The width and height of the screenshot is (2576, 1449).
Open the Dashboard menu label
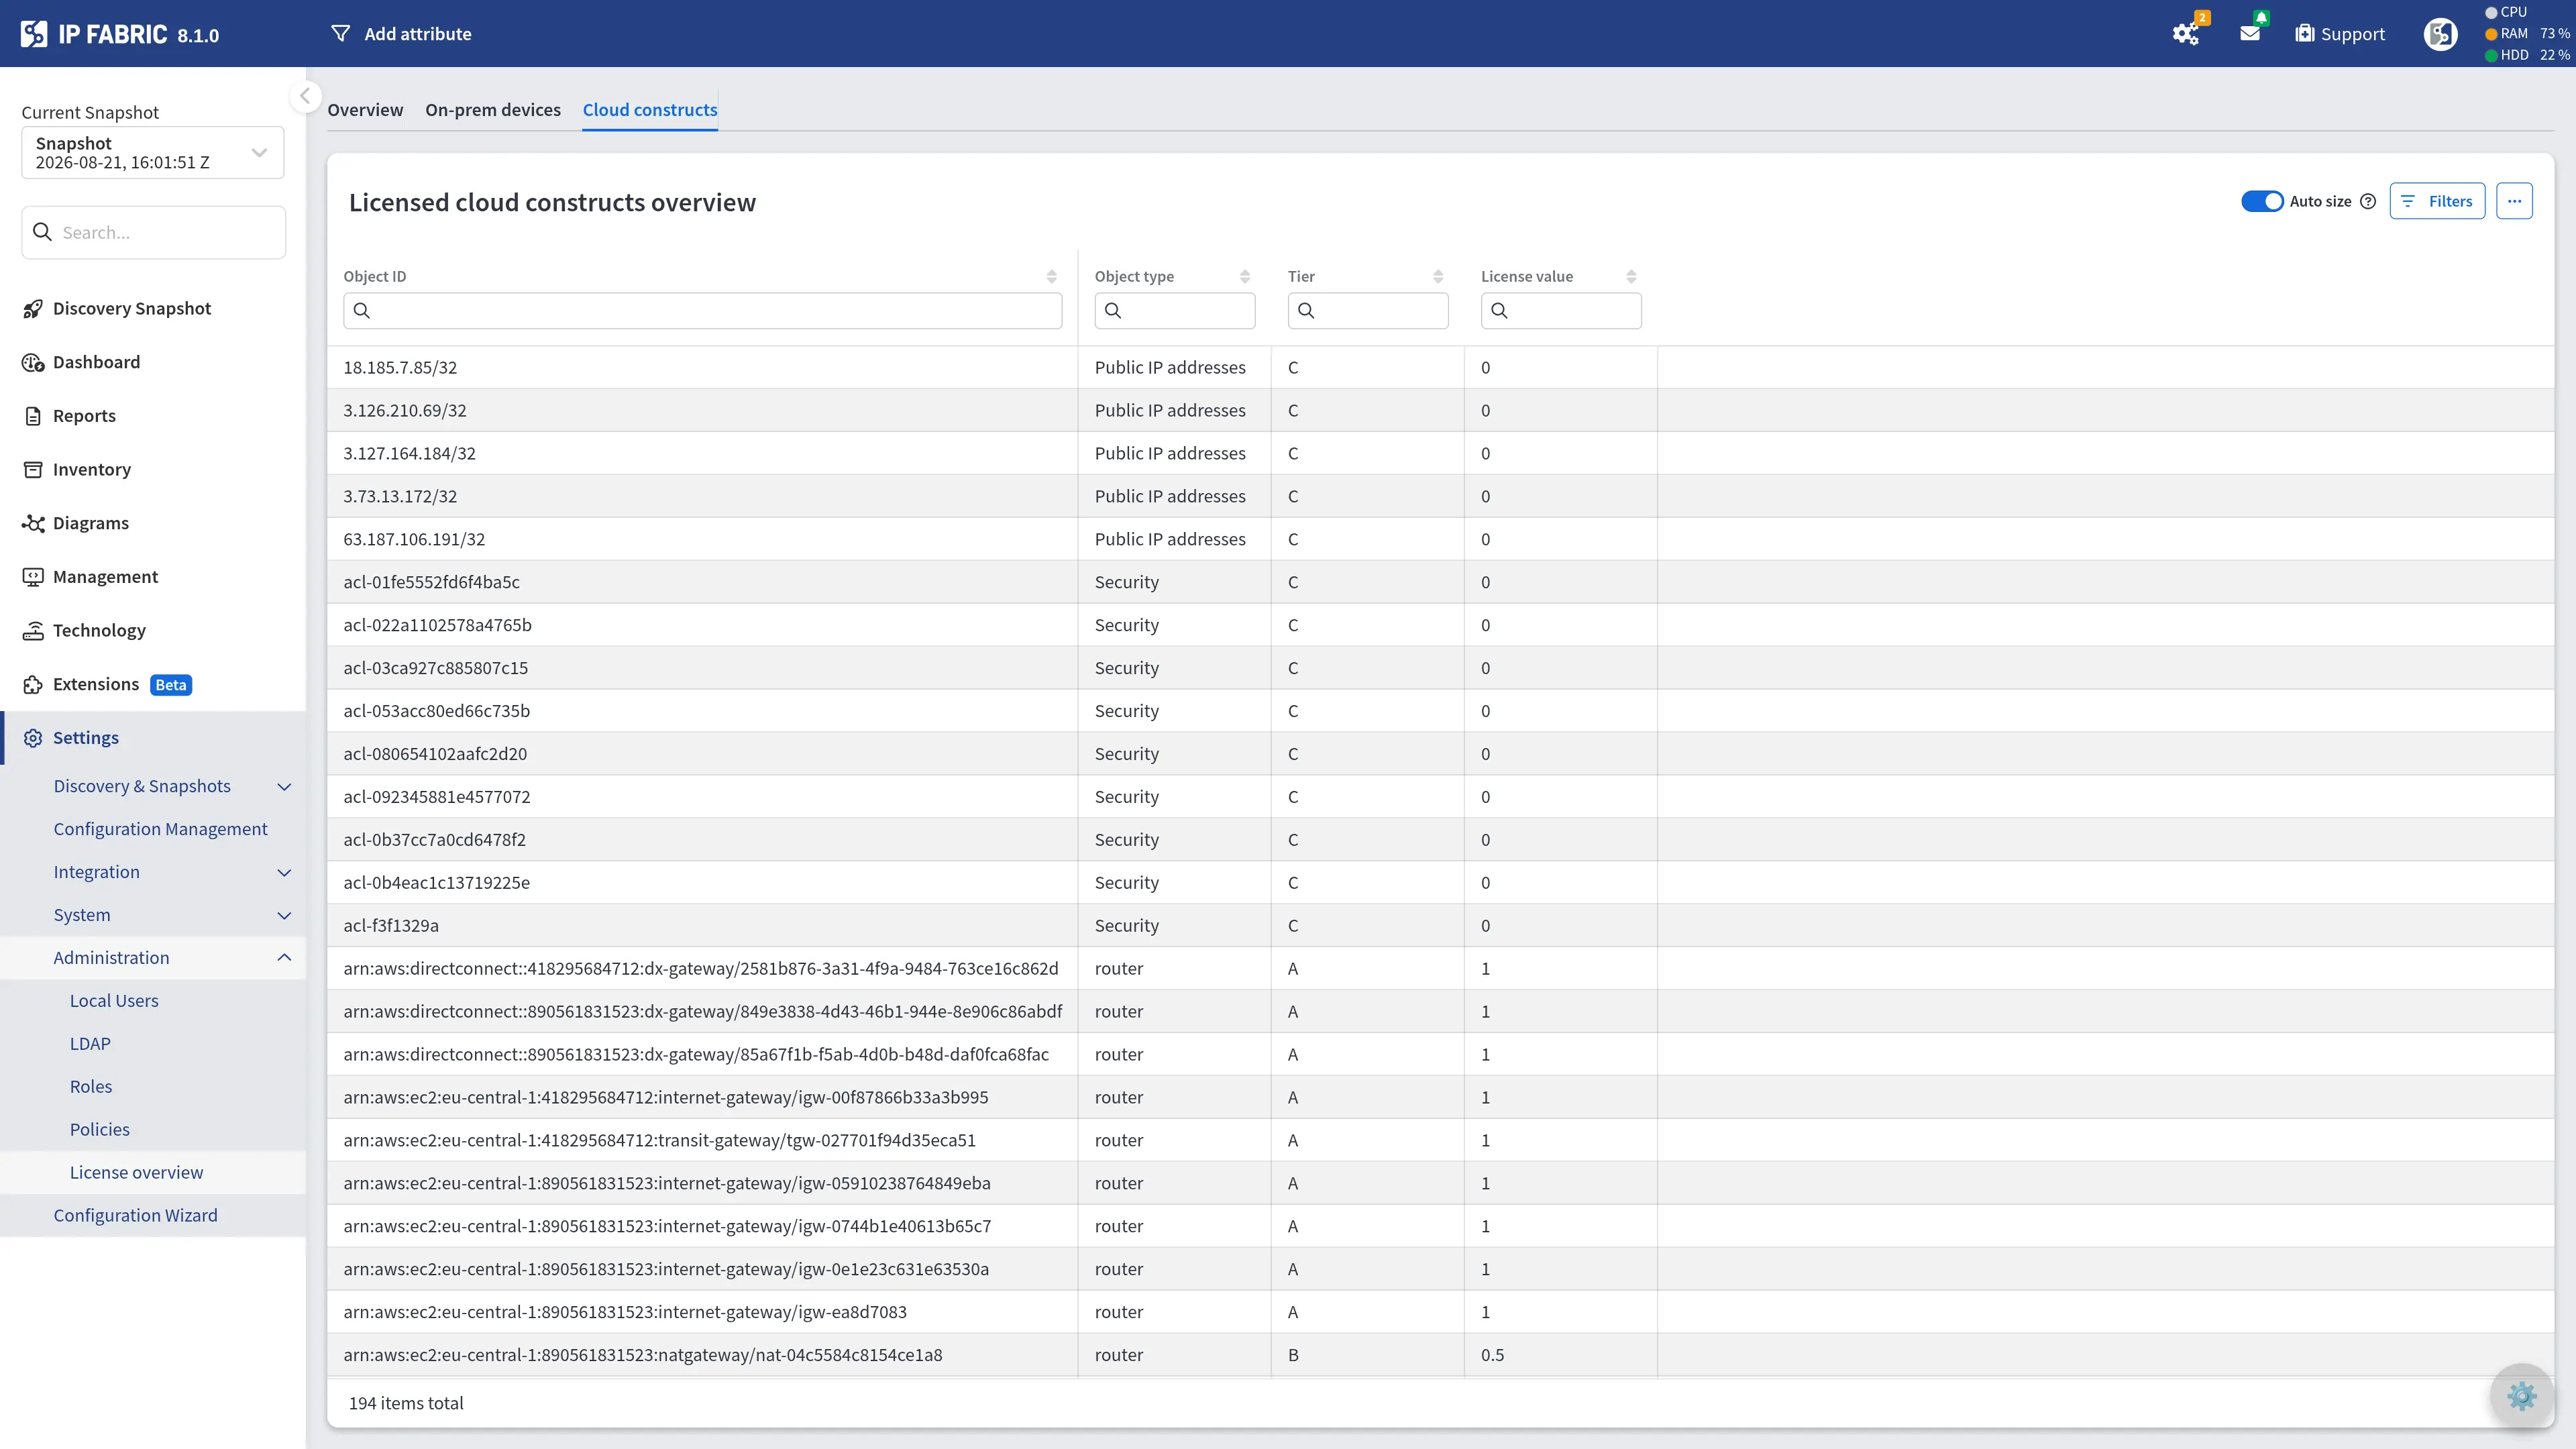(x=96, y=362)
